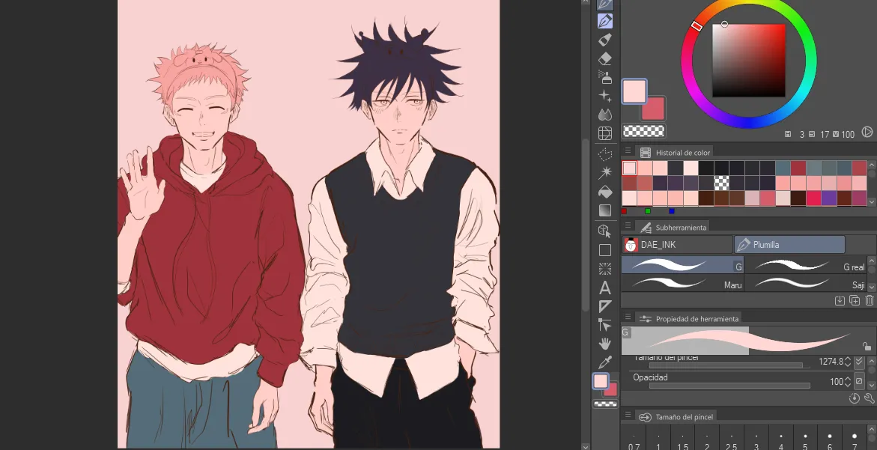The width and height of the screenshot is (877, 450).
Task: Select main color swatch in toolbar bottom
Action: 600,381
